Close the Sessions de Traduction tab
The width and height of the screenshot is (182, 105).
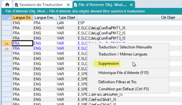tap(68, 5)
